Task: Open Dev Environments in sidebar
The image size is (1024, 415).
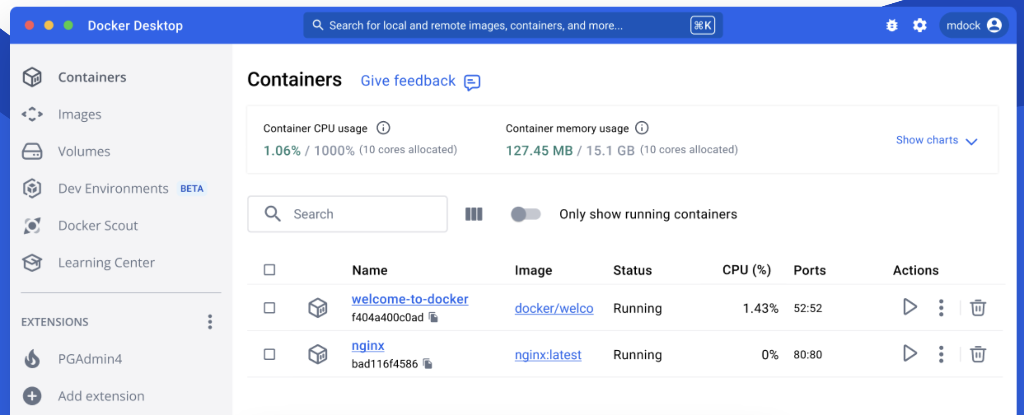Action: [113, 189]
